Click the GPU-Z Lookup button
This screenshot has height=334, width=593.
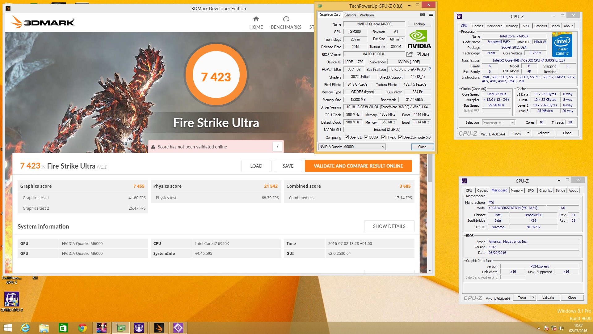click(x=419, y=24)
